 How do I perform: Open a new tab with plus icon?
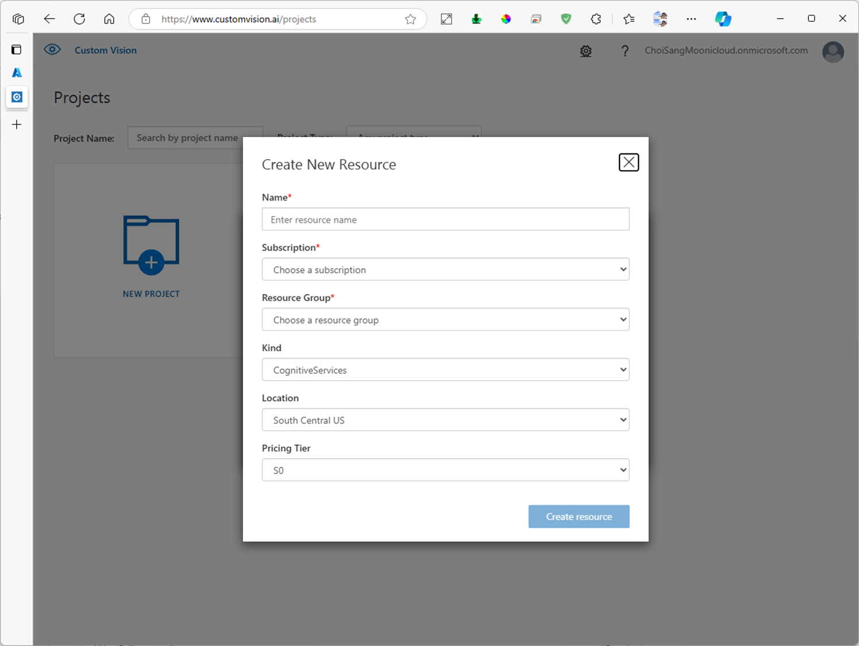pyautogui.click(x=17, y=125)
